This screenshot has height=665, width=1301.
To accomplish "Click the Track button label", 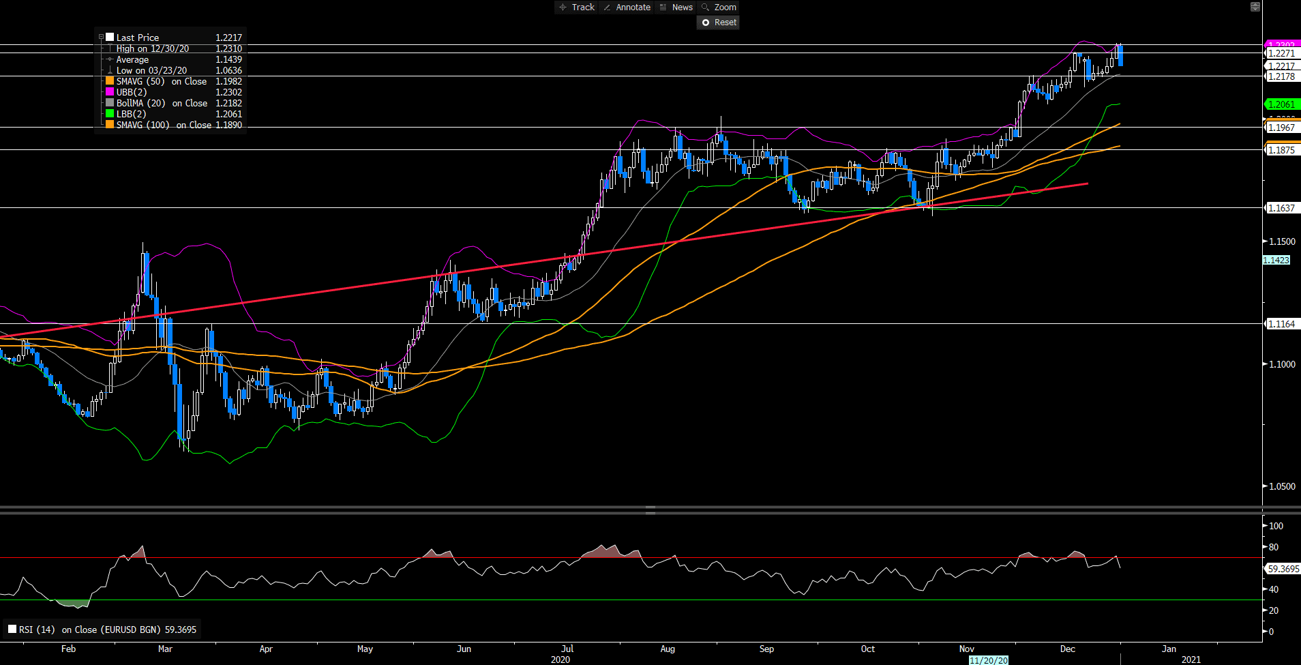I will (583, 7).
